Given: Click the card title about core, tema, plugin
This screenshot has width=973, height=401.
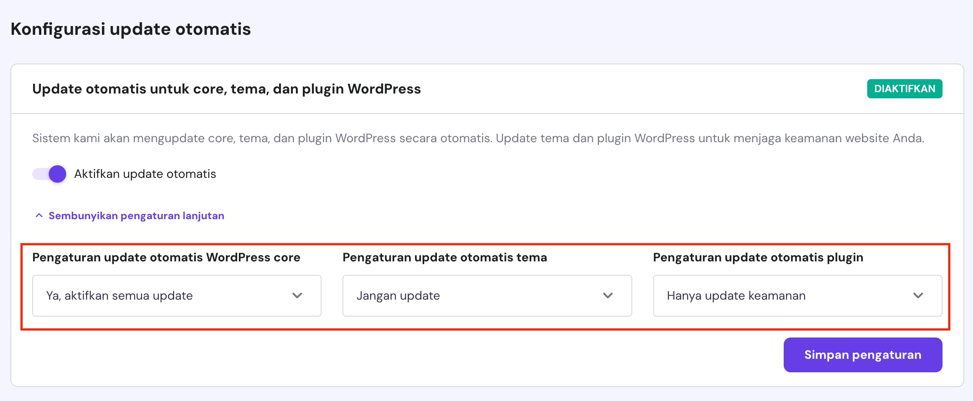Looking at the screenshot, I should (x=226, y=89).
